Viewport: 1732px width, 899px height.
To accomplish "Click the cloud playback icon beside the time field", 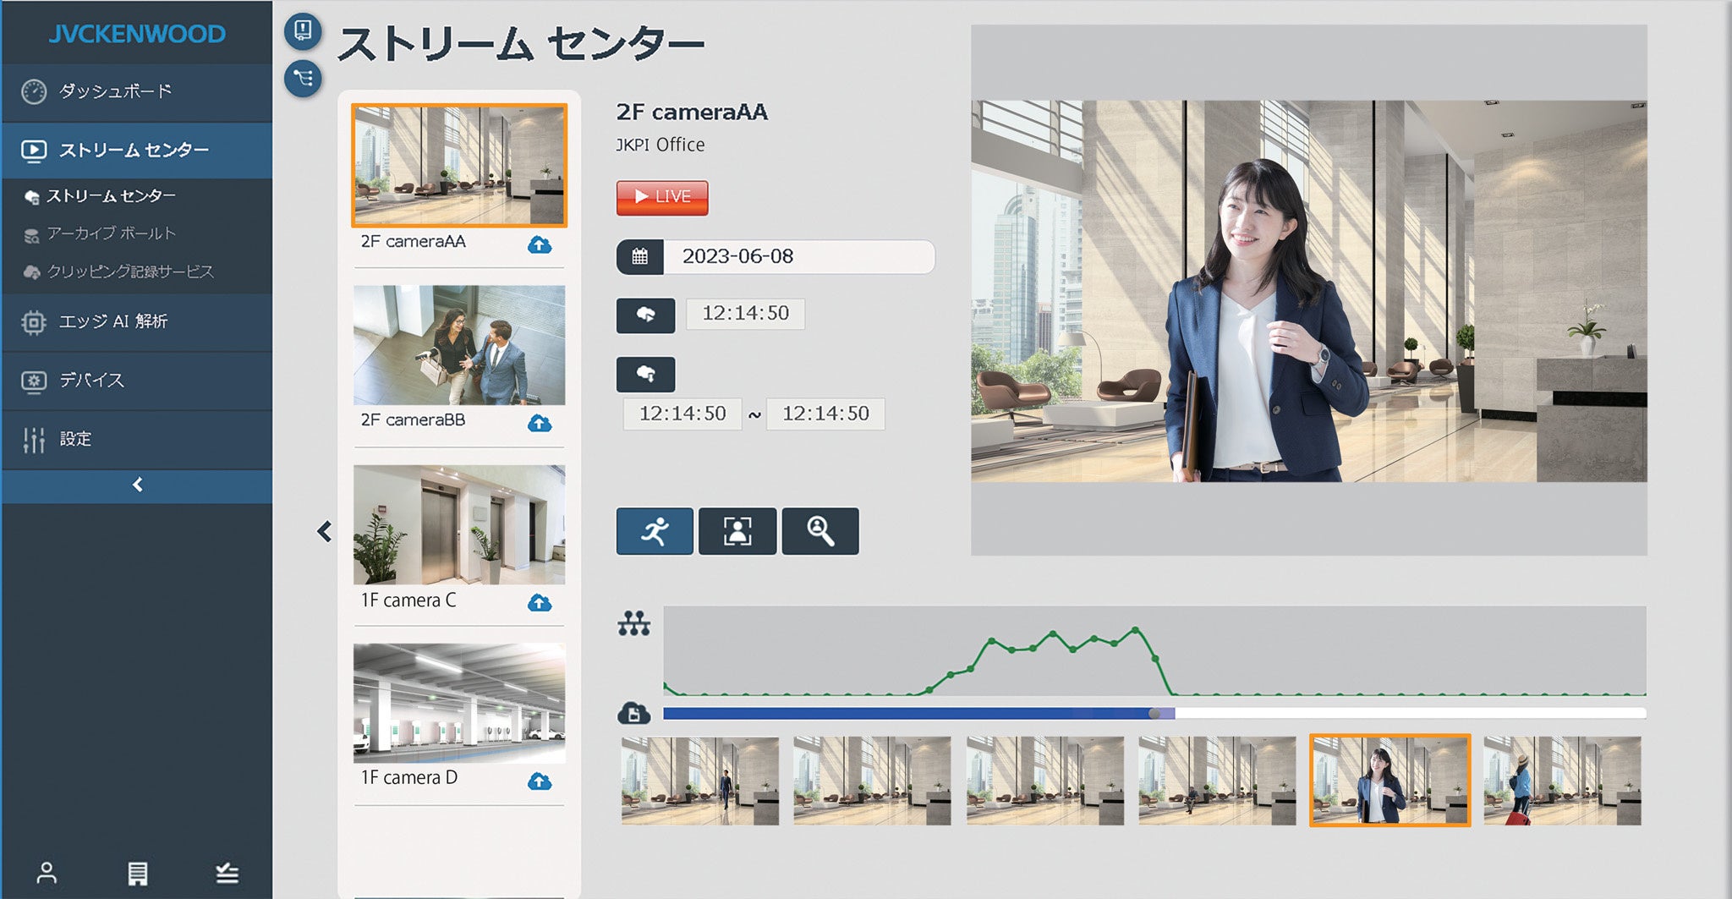I will 645,315.
